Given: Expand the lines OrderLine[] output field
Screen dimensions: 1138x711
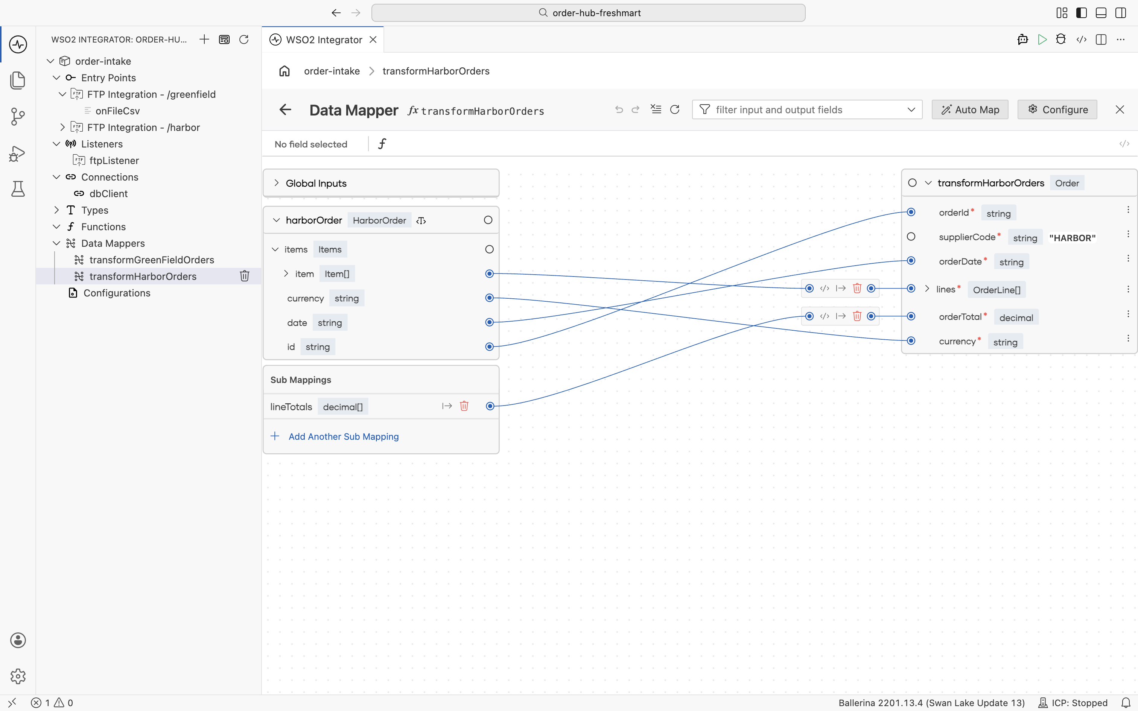Looking at the screenshot, I should point(927,289).
